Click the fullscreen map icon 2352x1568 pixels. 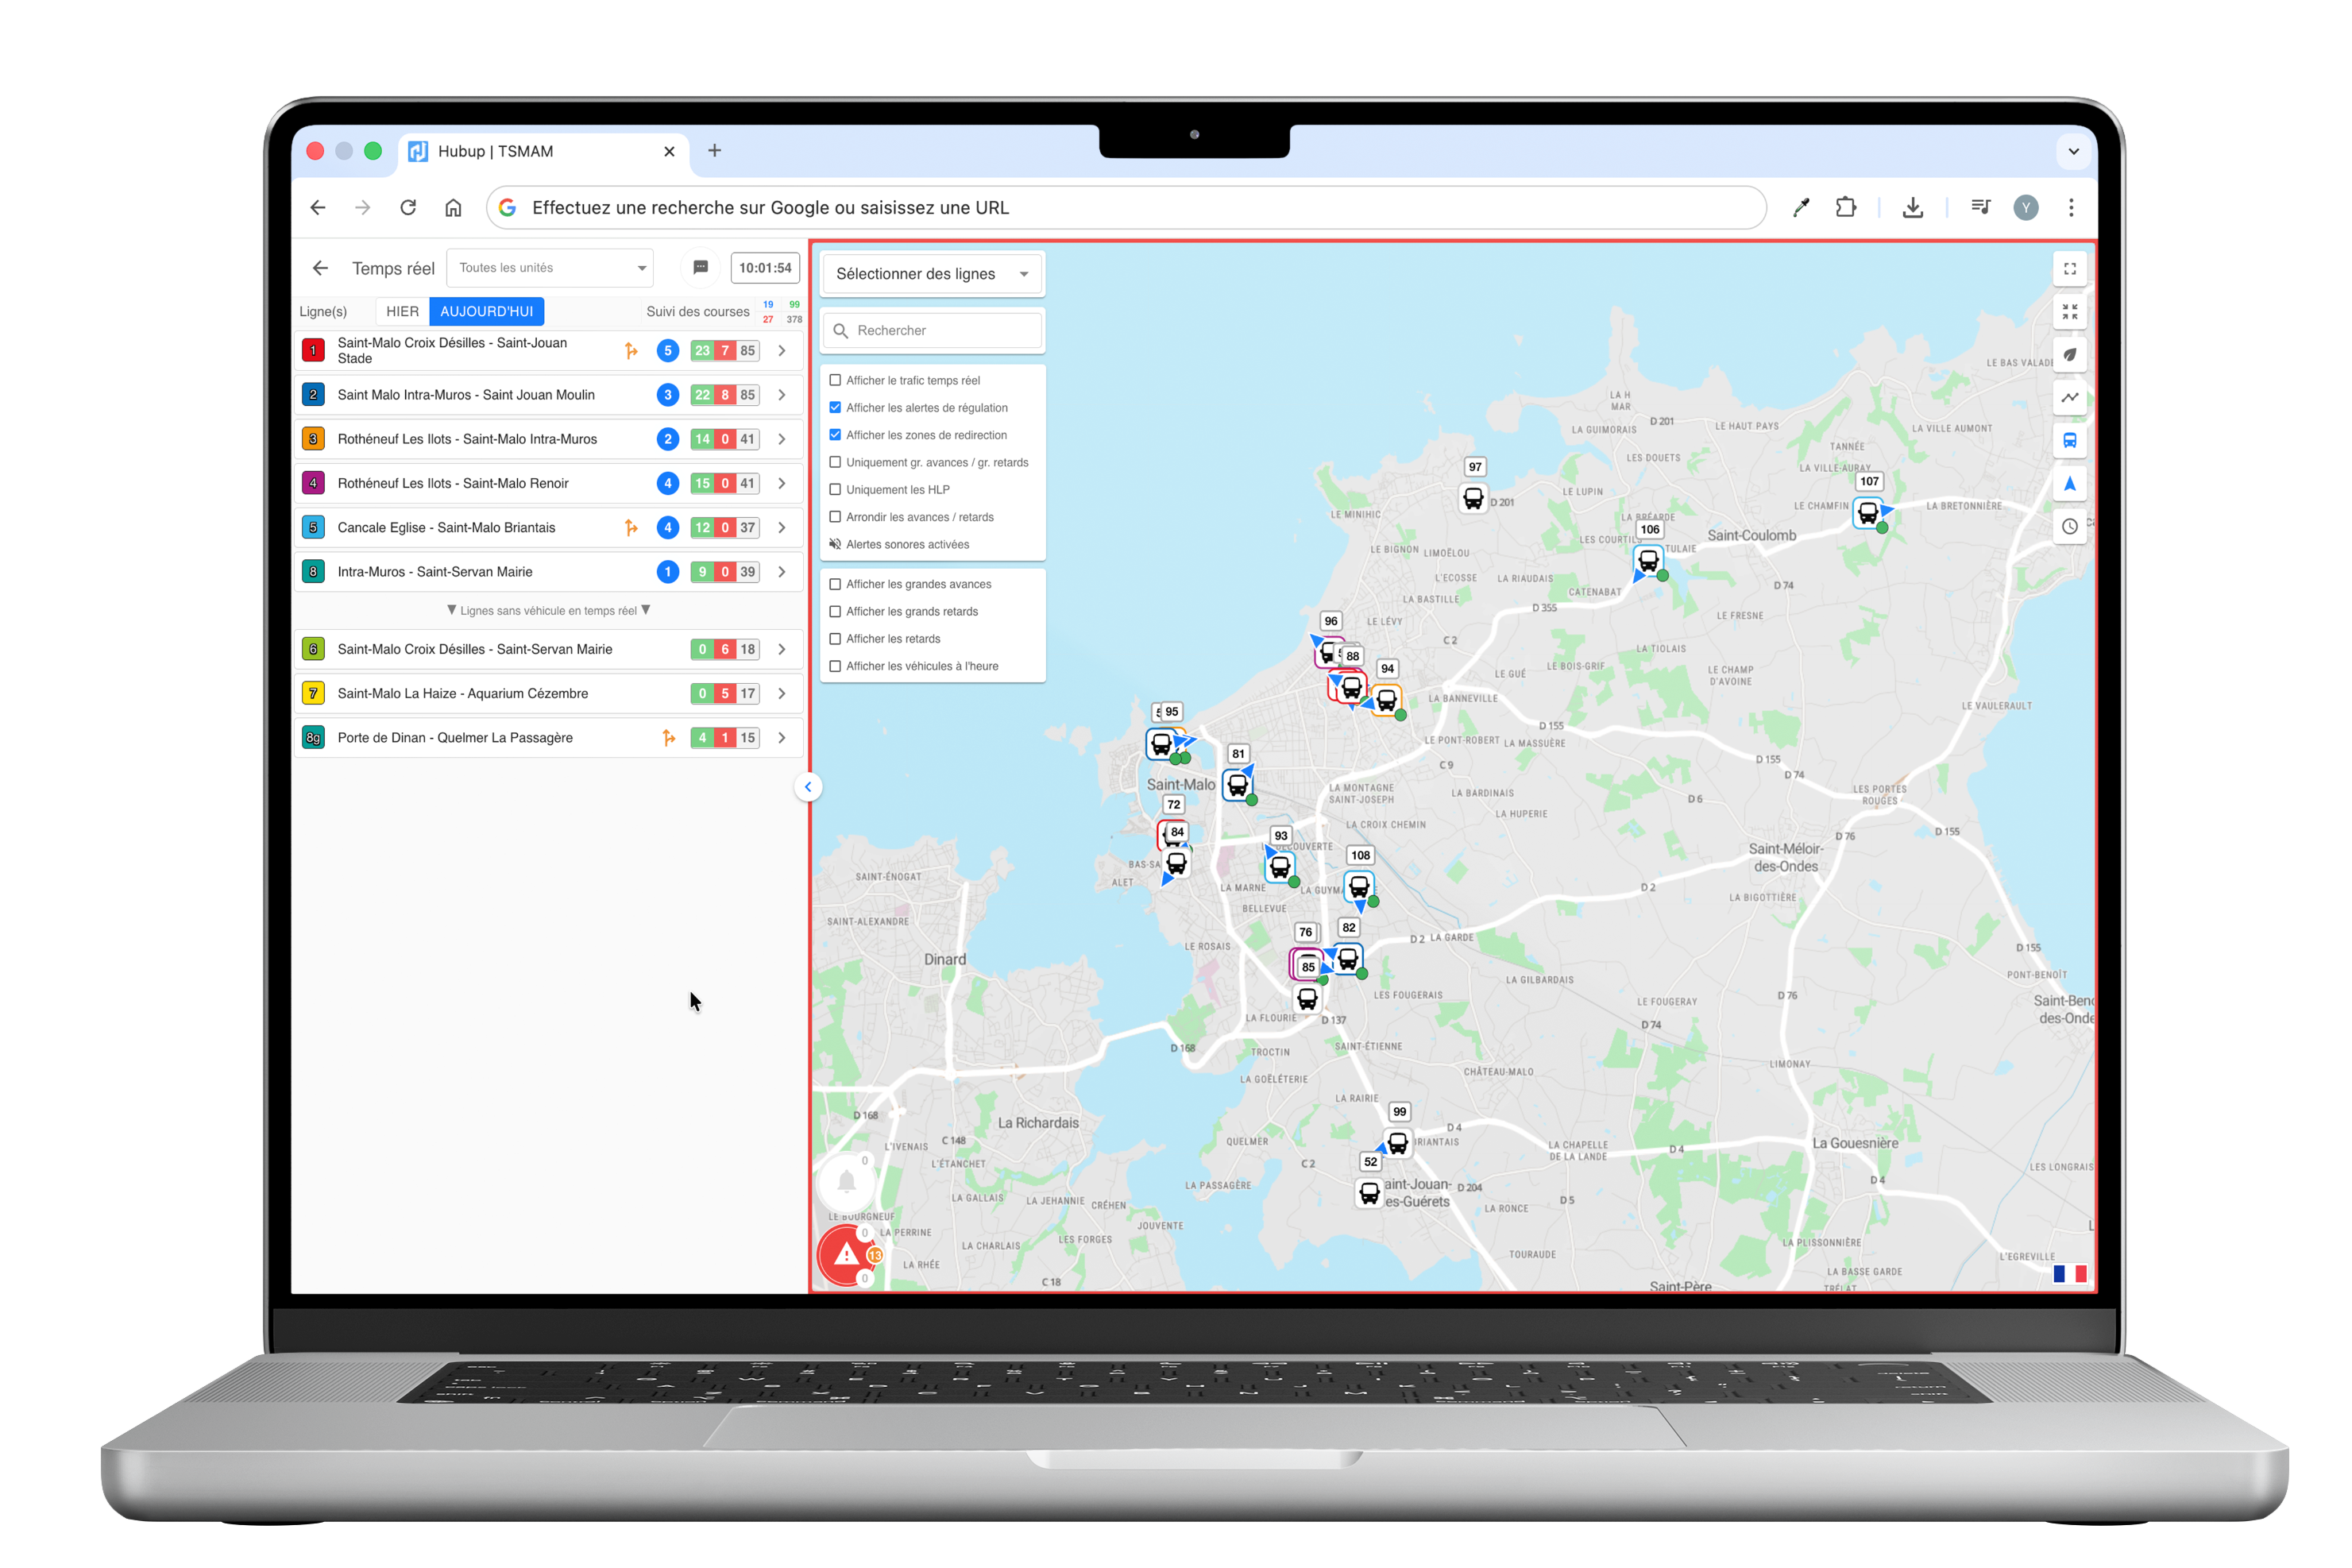point(2069,269)
